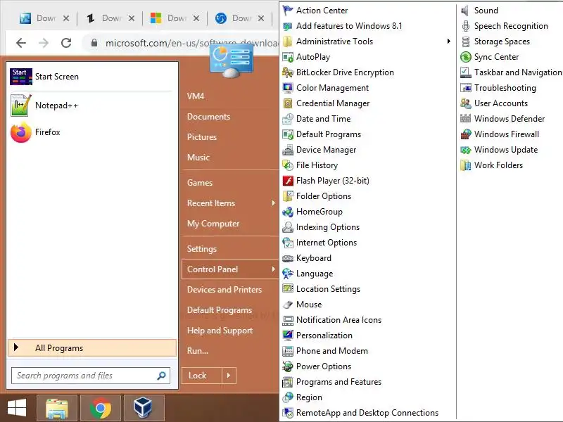Image resolution: width=563 pixels, height=422 pixels.
Task: Click the BitLocker Drive Encryption icon
Action: (x=288, y=72)
